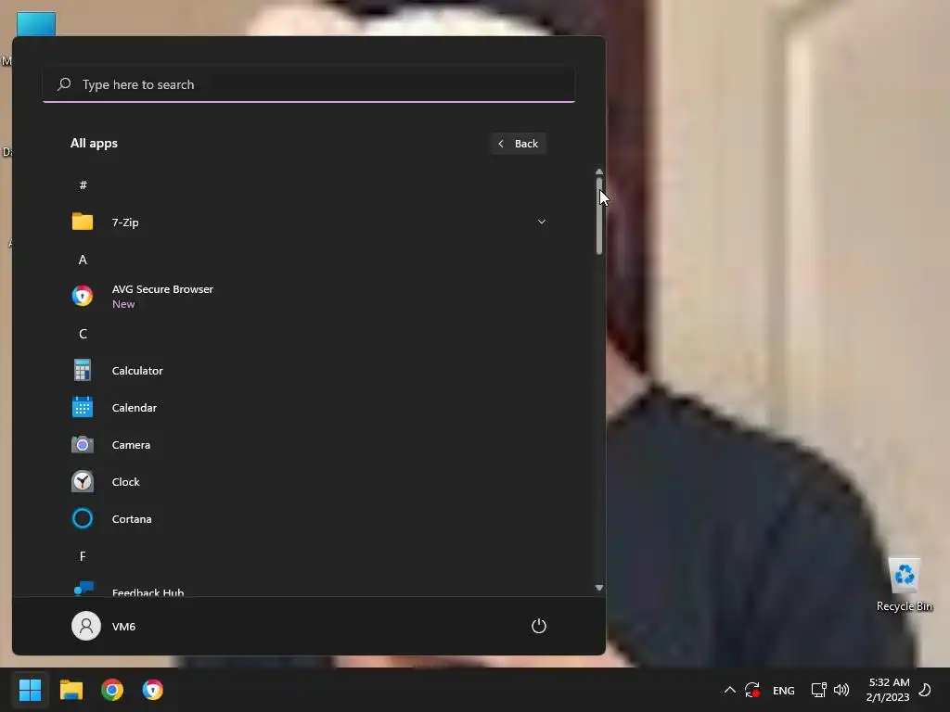Open the Calendar app
The image size is (950, 712).
pos(309,408)
